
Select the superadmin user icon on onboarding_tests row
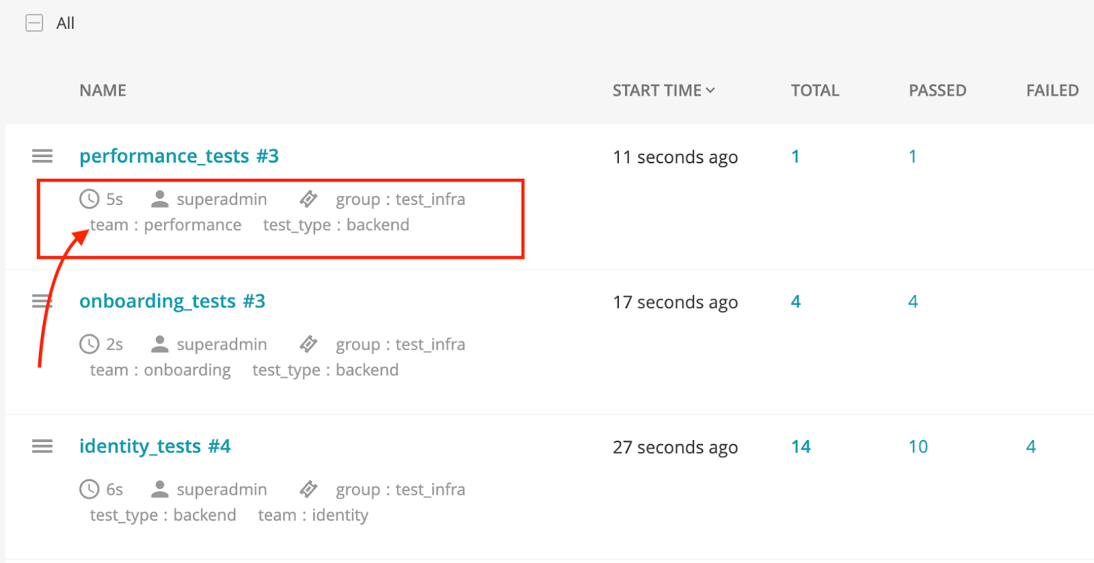160,344
